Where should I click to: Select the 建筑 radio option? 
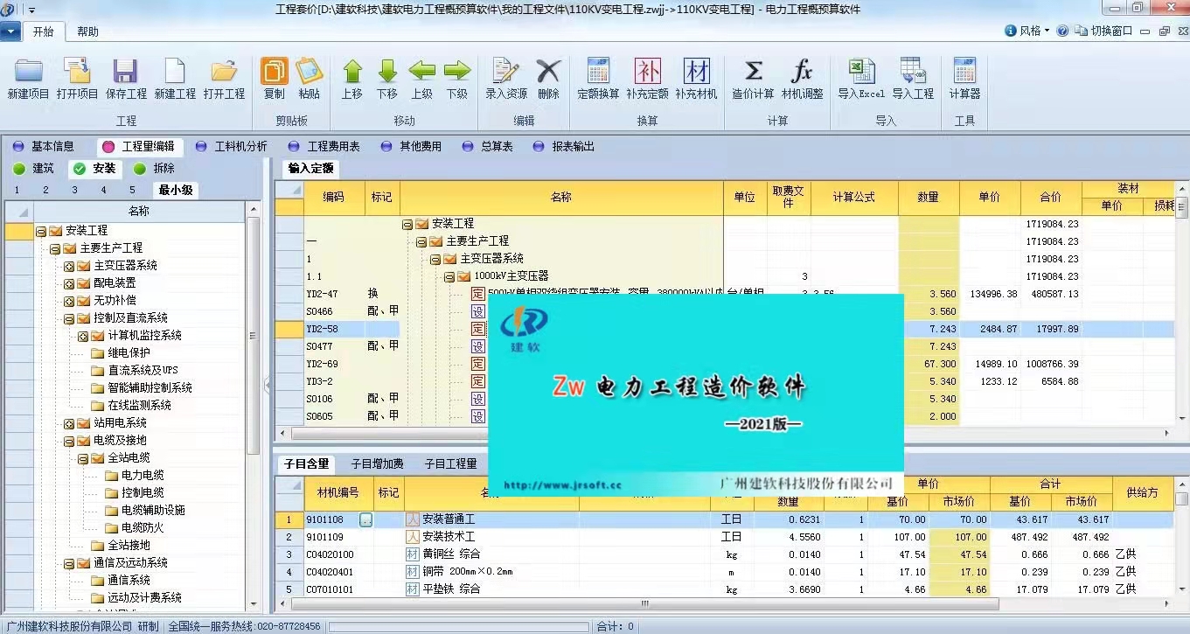34,169
